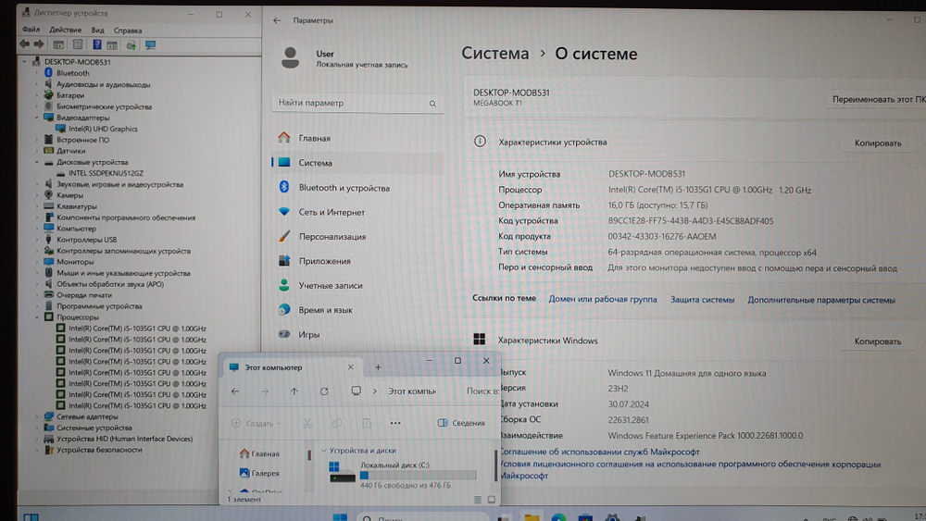Click the Система breadcrumb heading
This screenshot has height=521, width=926.
click(x=494, y=53)
